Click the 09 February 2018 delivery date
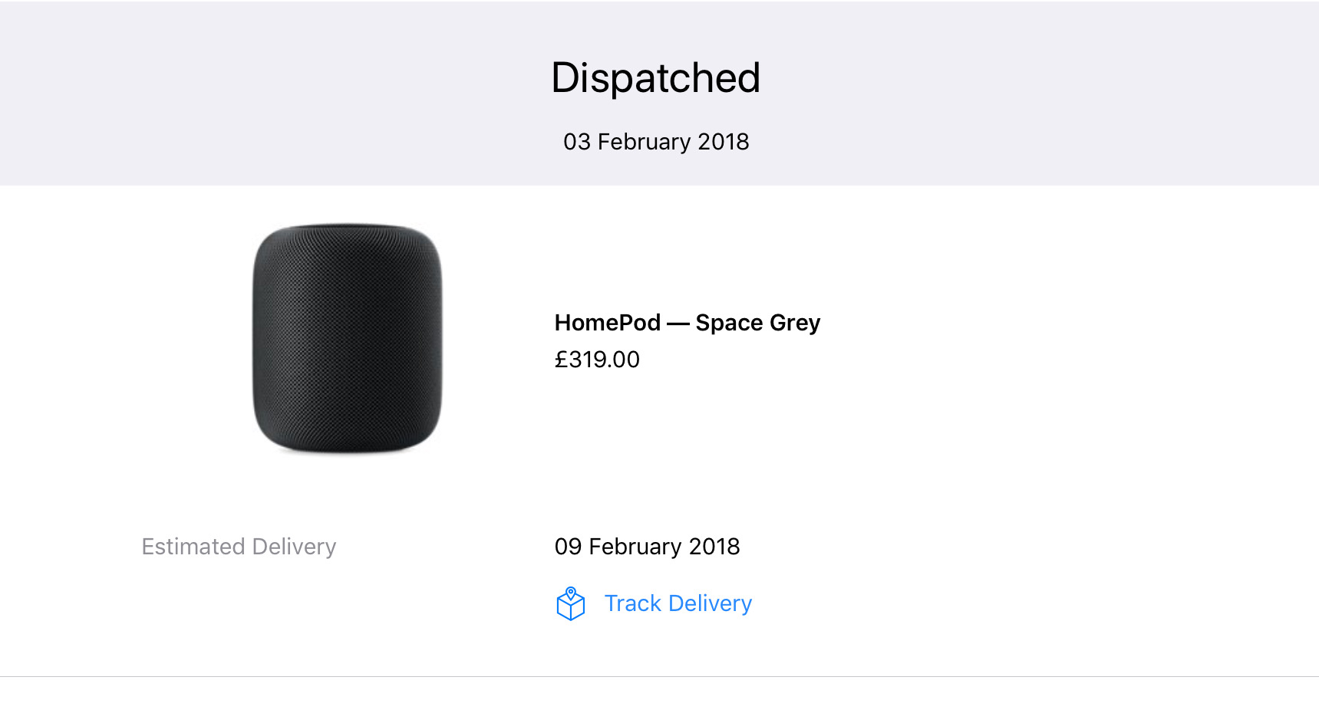This screenshot has height=723, width=1319. tap(647, 547)
